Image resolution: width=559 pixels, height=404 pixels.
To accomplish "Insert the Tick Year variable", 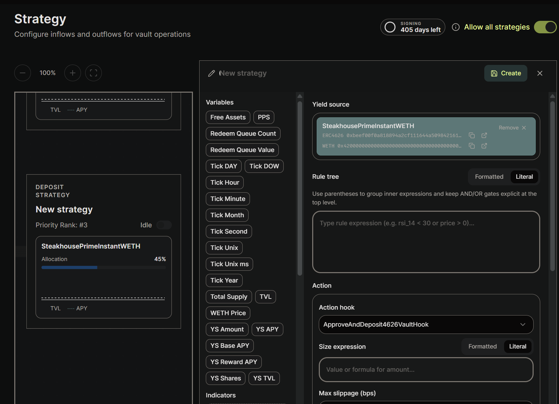I will pyautogui.click(x=224, y=280).
